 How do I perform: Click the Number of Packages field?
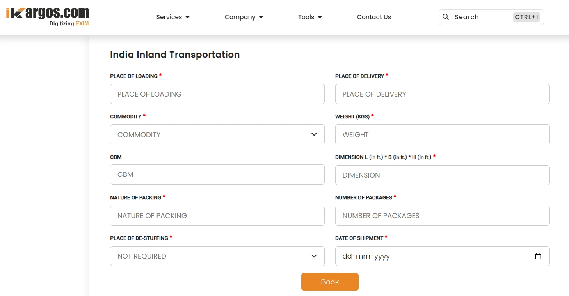[x=442, y=215]
